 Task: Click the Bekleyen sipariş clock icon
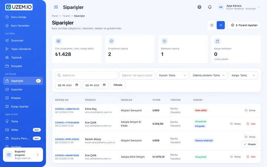pyautogui.click(x=164, y=41)
